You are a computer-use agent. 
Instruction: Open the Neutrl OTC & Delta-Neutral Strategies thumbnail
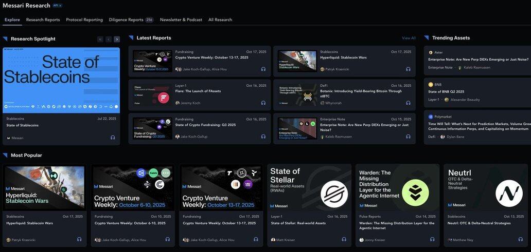click(x=486, y=188)
